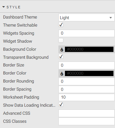Click the Worksheet Padding label

[x=21, y=97]
